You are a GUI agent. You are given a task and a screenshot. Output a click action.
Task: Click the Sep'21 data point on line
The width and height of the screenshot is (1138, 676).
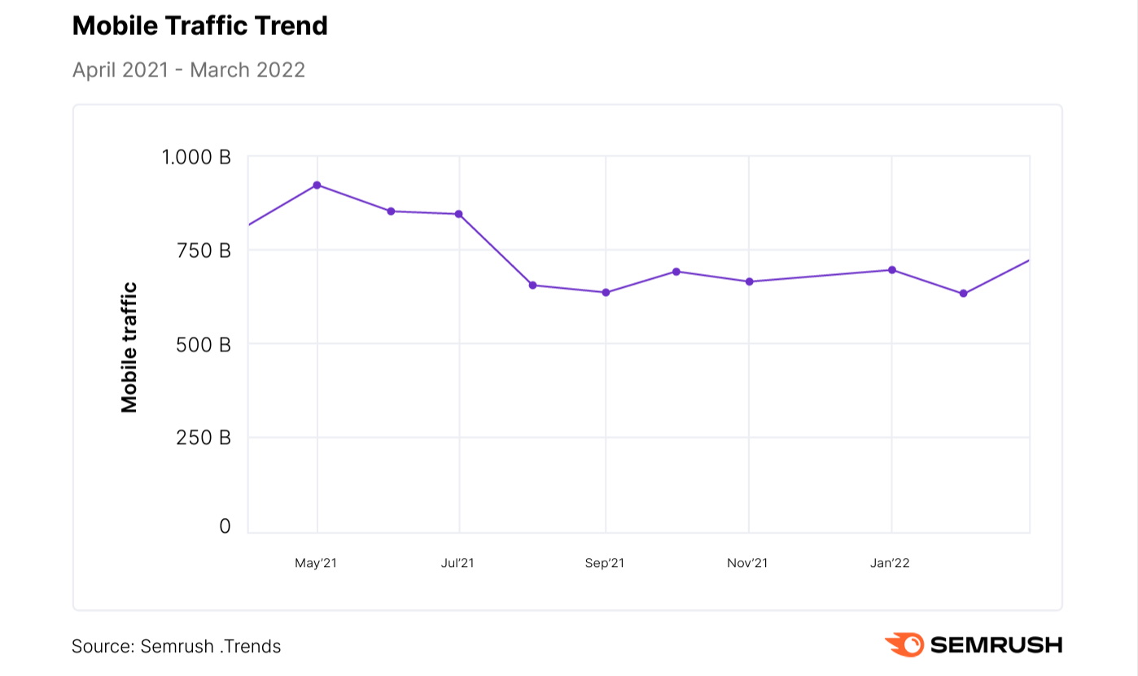pyautogui.click(x=606, y=292)
